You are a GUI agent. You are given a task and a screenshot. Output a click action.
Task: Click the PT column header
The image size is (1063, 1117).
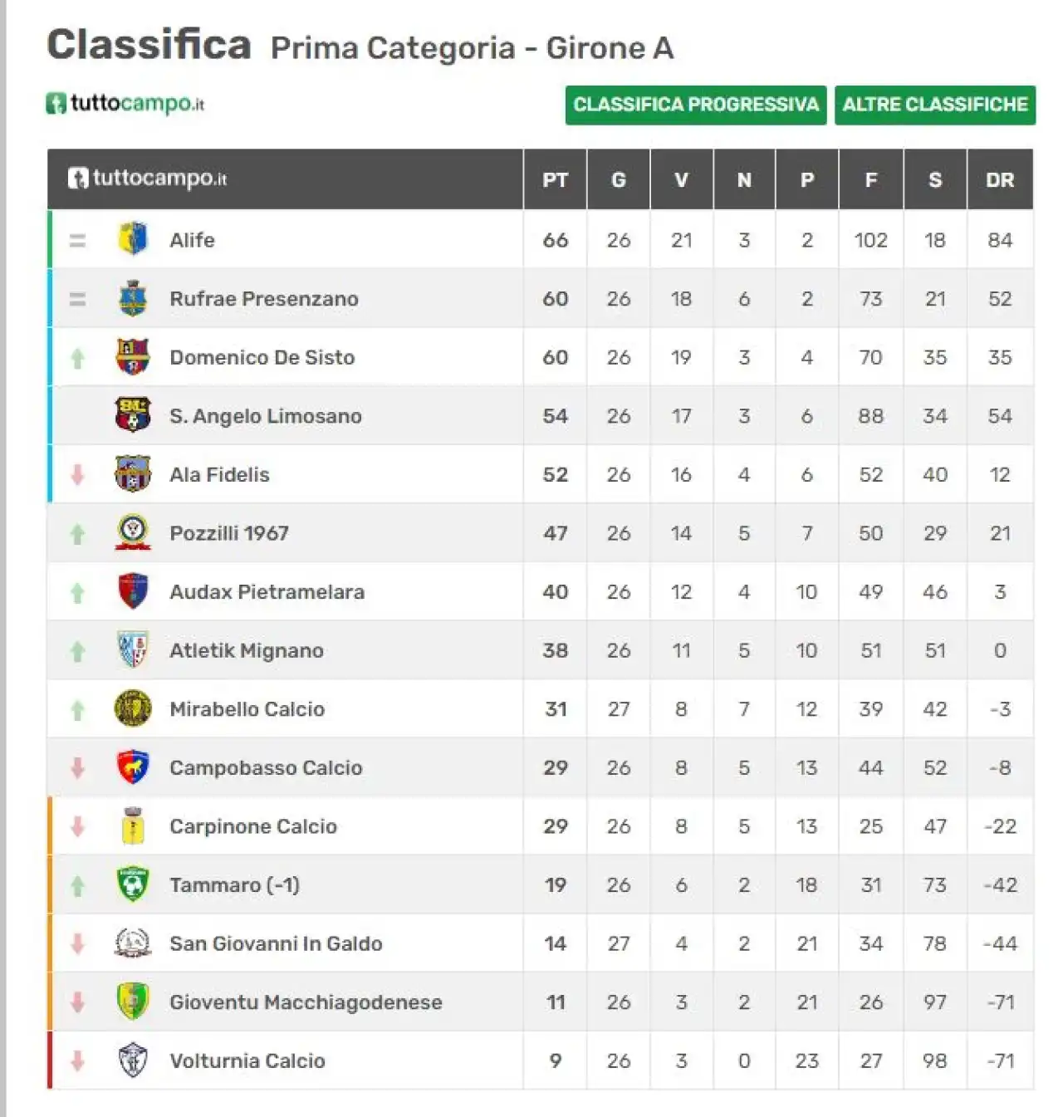555,179
